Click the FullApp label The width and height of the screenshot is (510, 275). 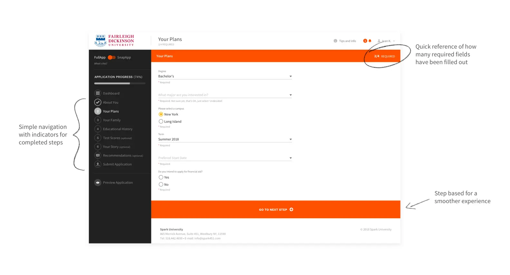point(100,58)
